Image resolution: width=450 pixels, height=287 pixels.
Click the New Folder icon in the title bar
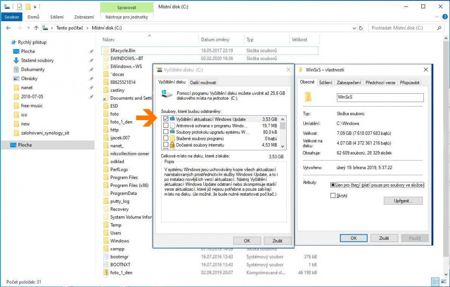click(28, 7)
